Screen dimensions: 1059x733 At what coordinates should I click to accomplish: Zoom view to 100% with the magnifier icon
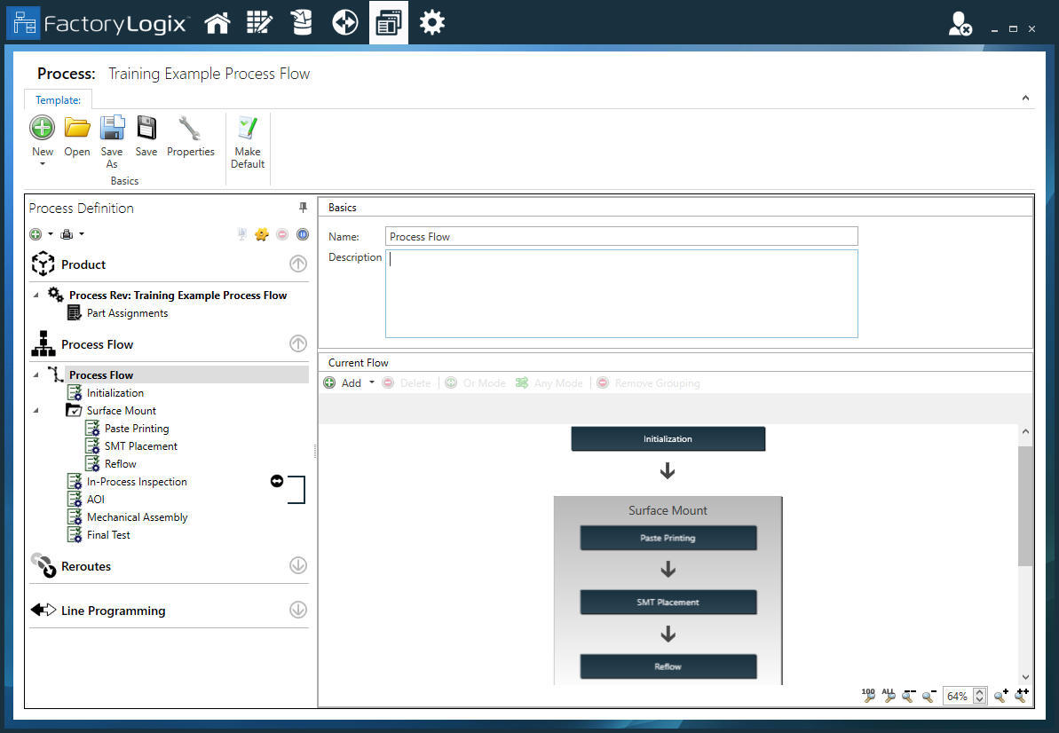(x=869, y=696)
